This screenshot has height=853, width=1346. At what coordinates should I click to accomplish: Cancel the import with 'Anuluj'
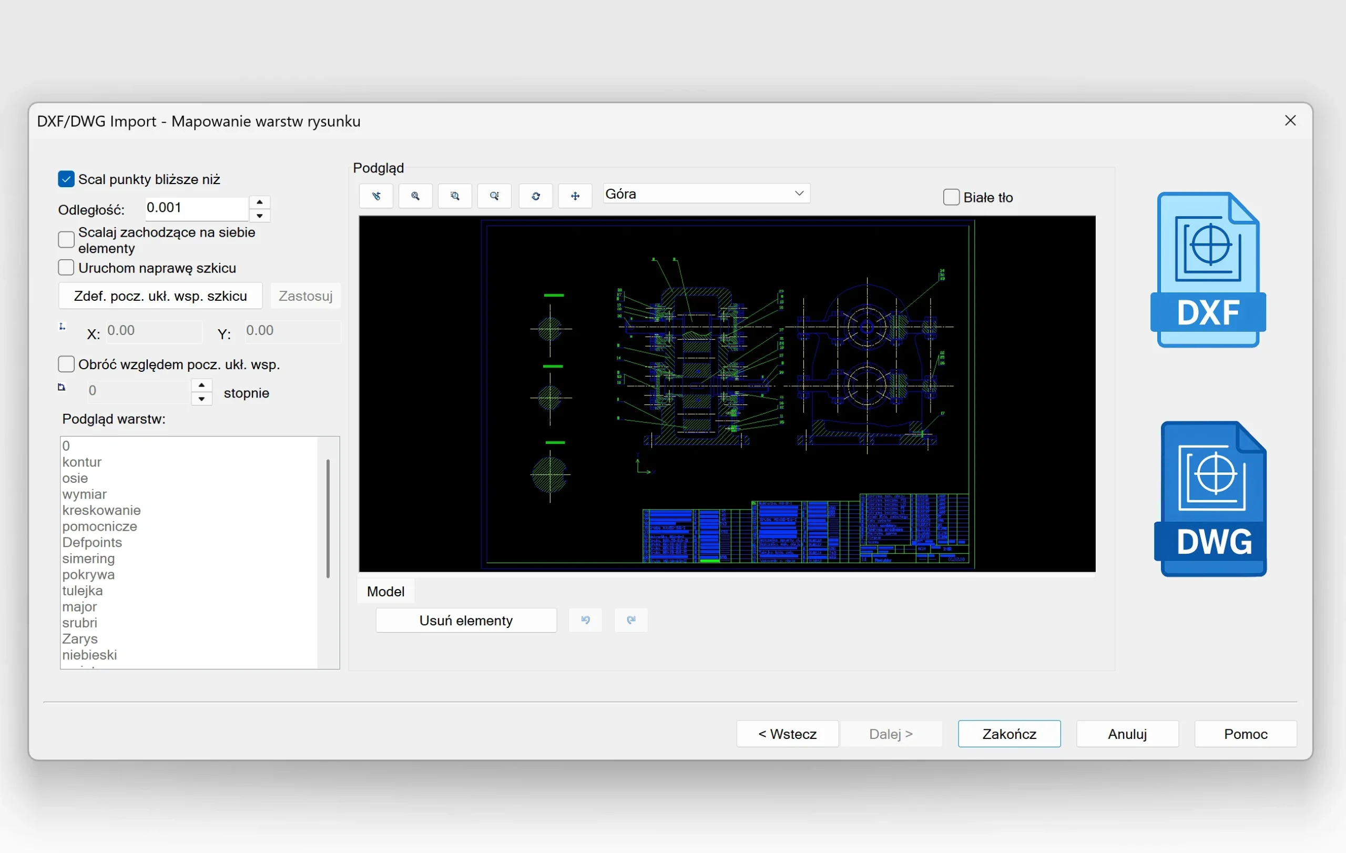pyautogui.click(x=1127, y=734)
